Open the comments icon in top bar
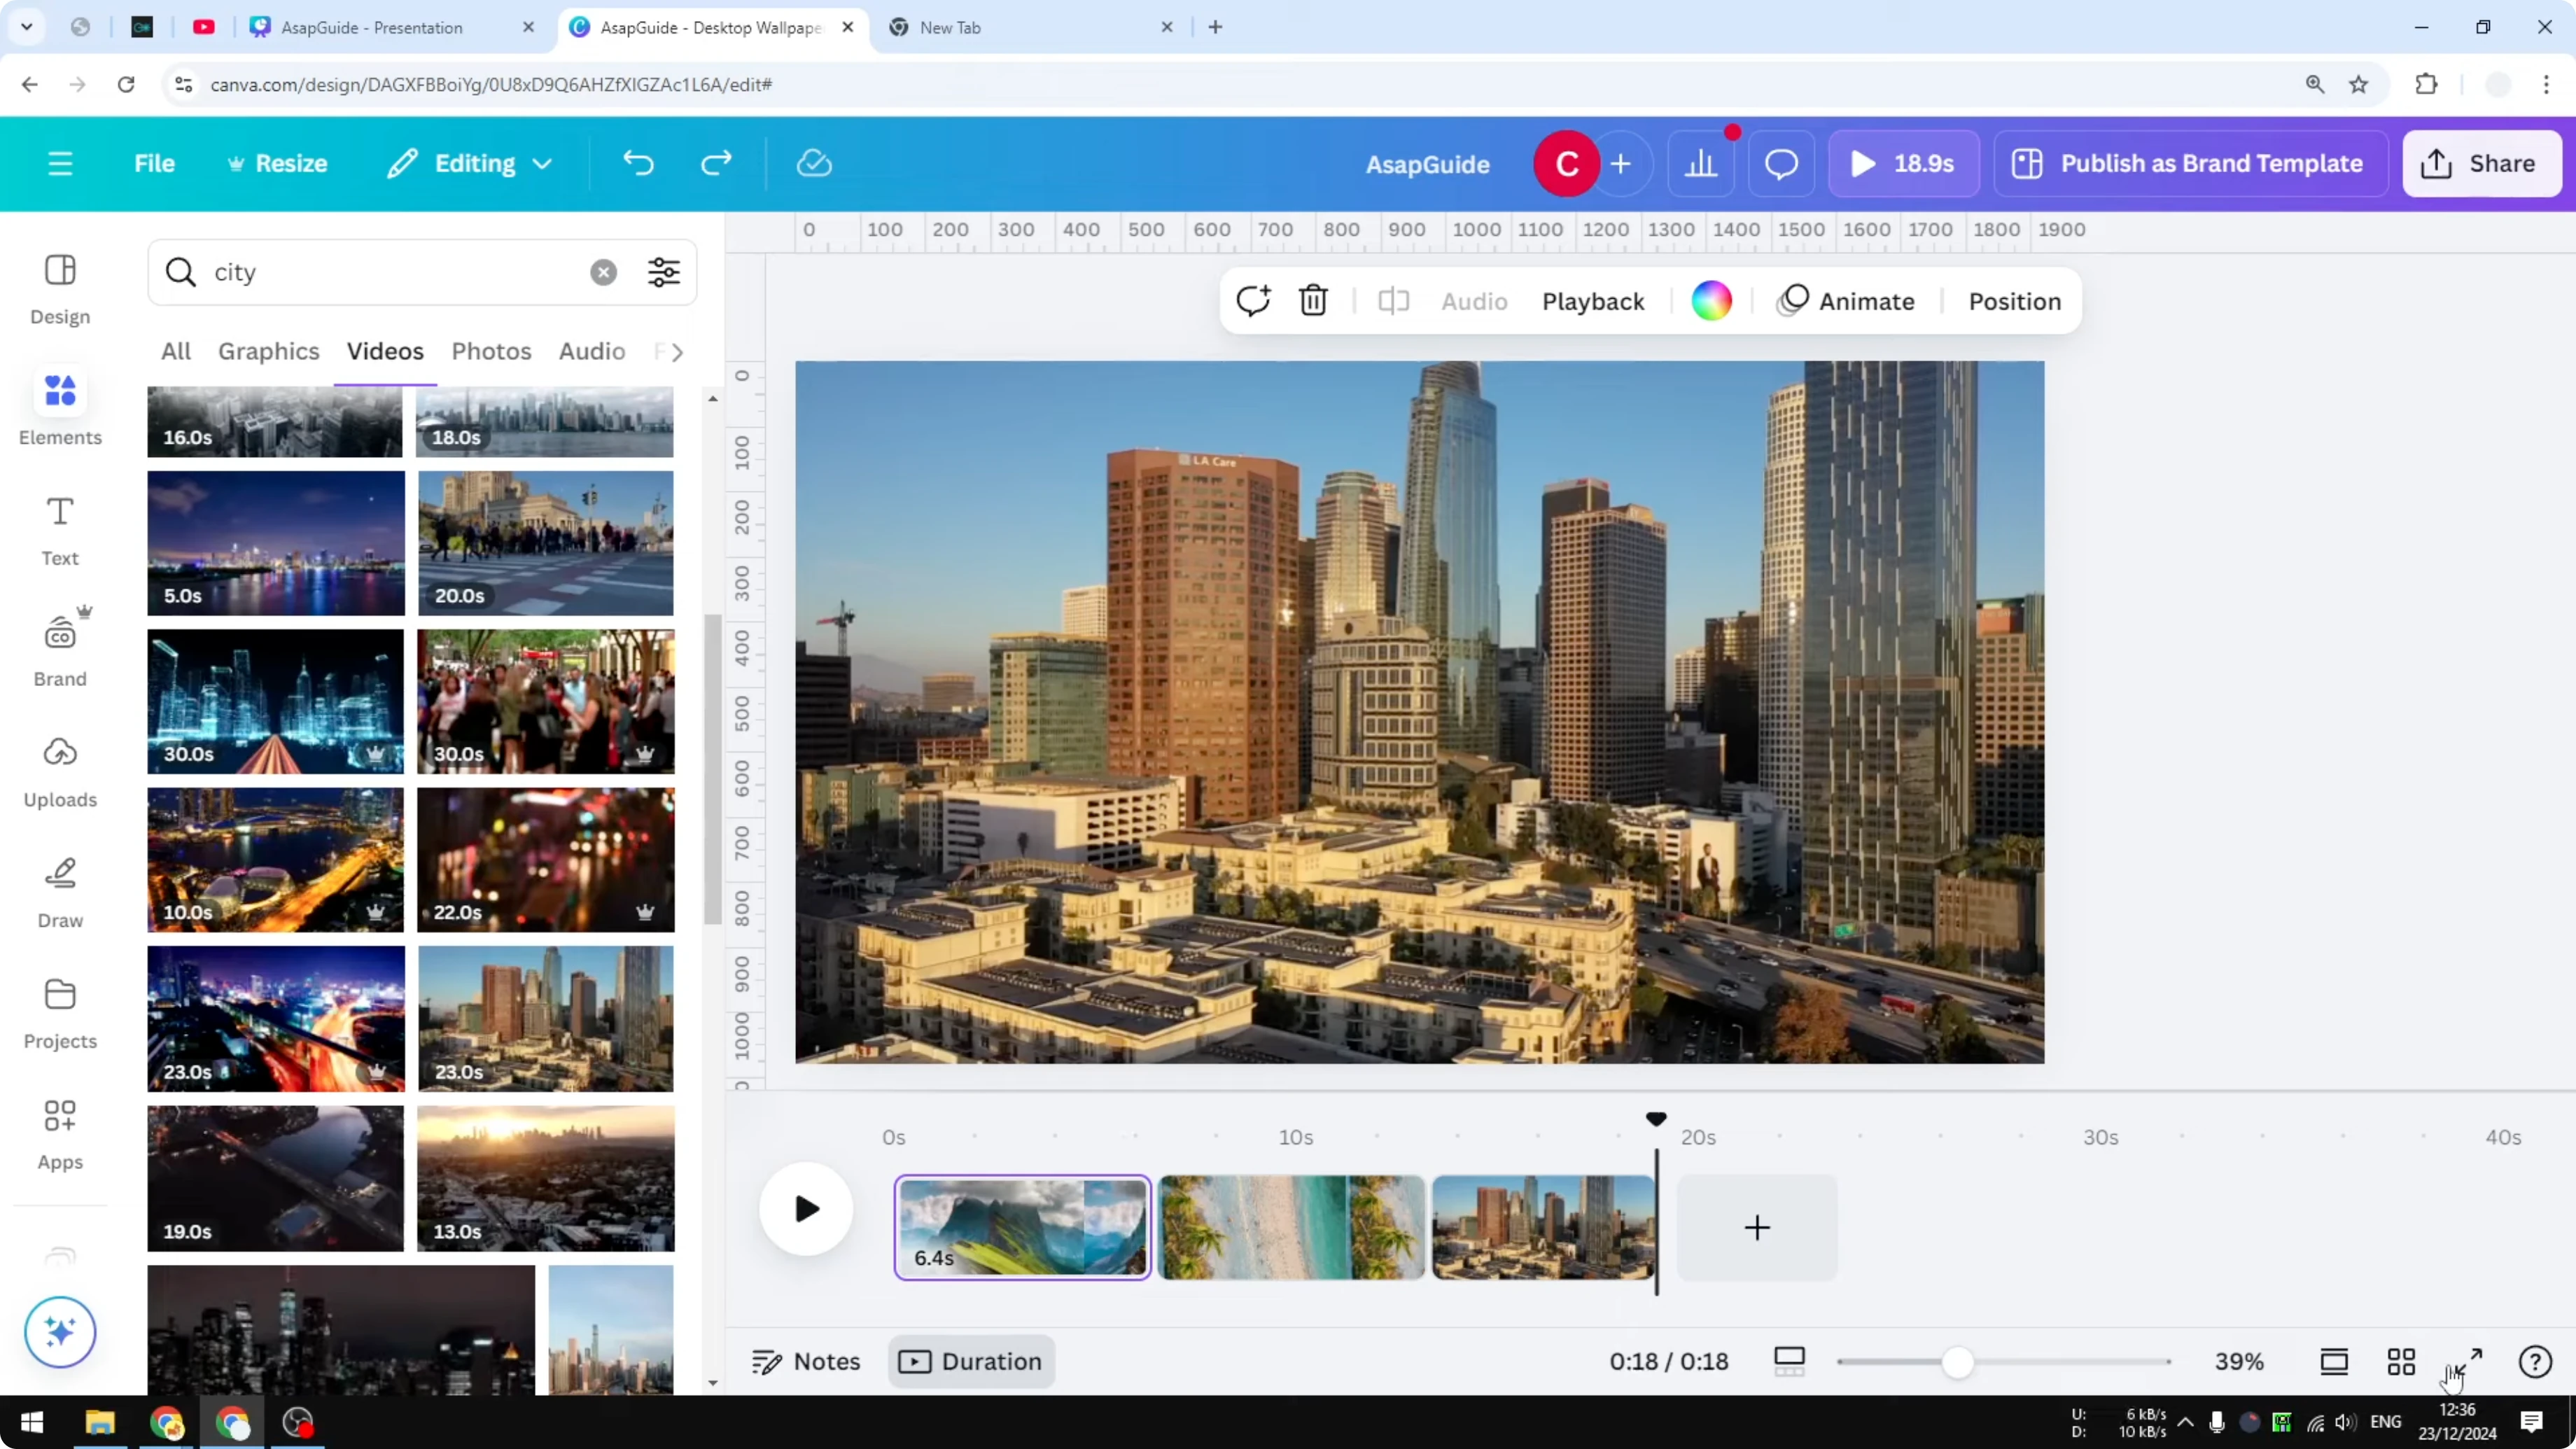The width and height of the screenshot is (2576, 1449). [x=1781, y=163]
